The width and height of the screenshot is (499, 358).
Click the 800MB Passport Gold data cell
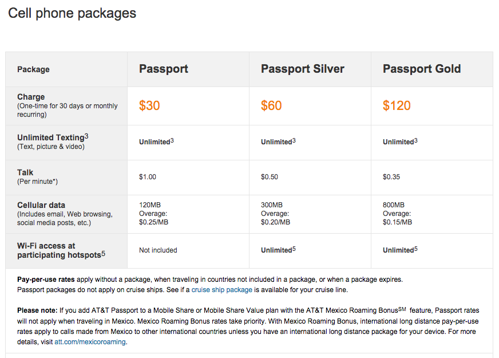pyautogui.click(x=398, y=214)
